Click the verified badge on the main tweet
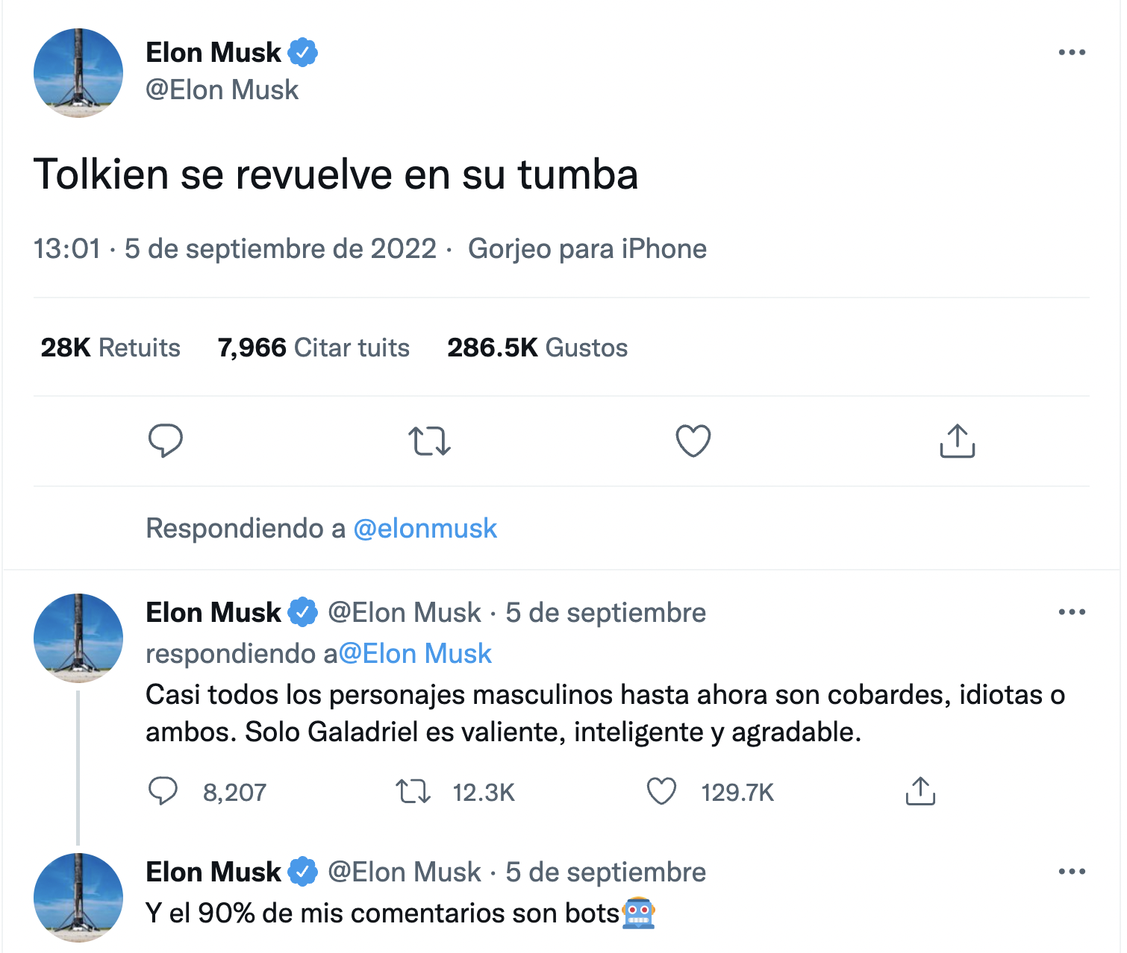1127x953 pixels. click(303, 52)
